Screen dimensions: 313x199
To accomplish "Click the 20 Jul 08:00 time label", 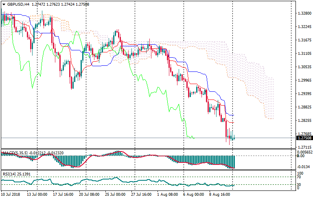I will tap(89, 195).
